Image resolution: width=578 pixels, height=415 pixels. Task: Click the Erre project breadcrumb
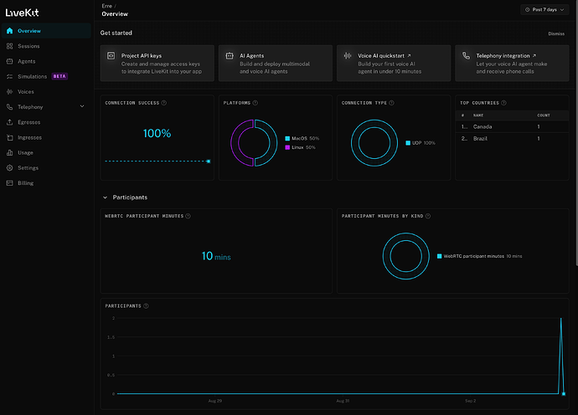[107, 6]
